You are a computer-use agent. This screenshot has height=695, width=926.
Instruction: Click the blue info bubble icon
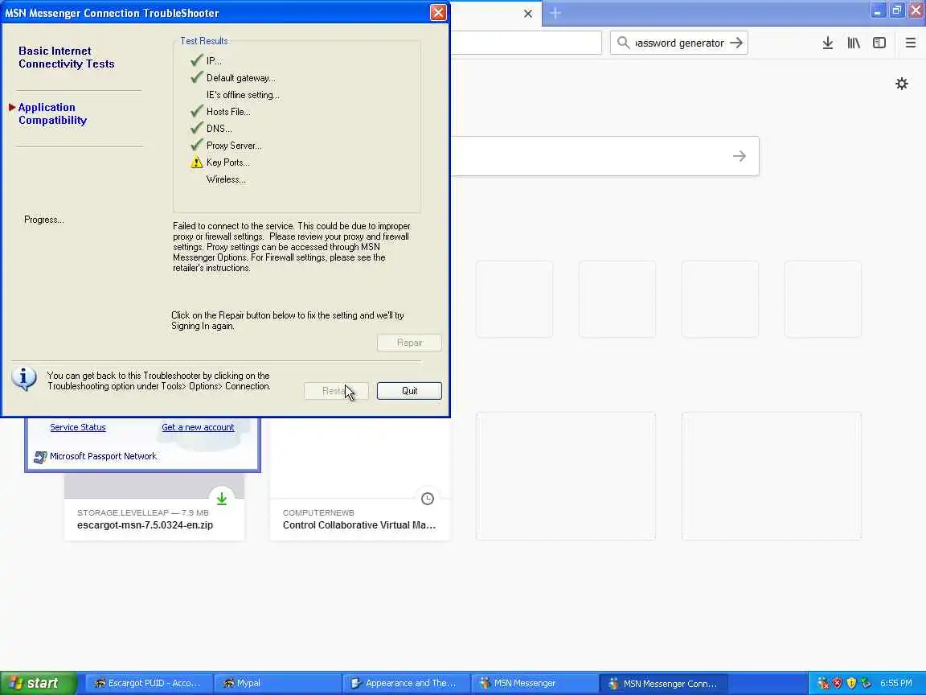click(24, 379)
